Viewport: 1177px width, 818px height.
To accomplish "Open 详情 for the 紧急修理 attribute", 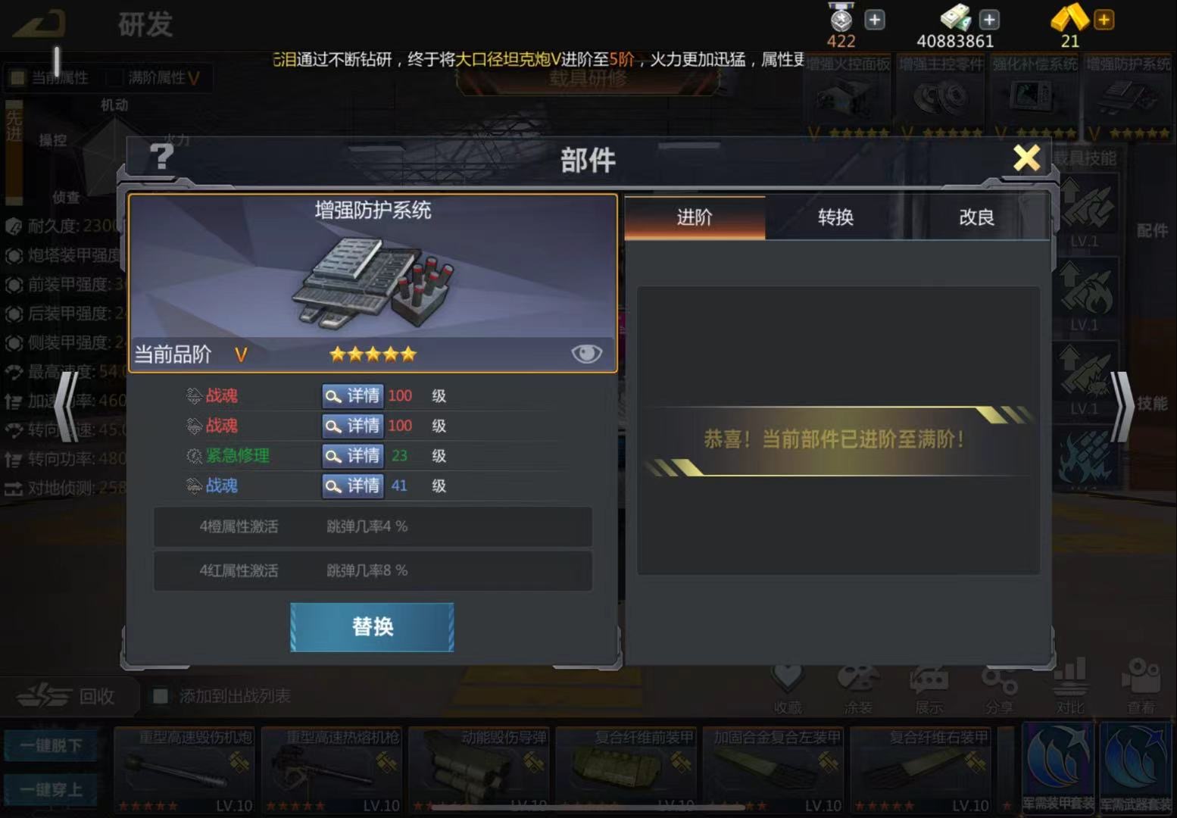I will pyautogui.click(x=352, y=456).
